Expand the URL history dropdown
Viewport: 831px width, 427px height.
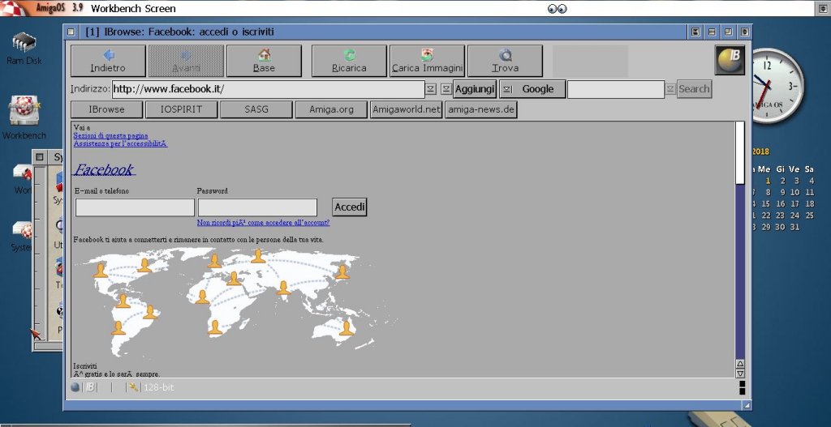tap(431, 89)
